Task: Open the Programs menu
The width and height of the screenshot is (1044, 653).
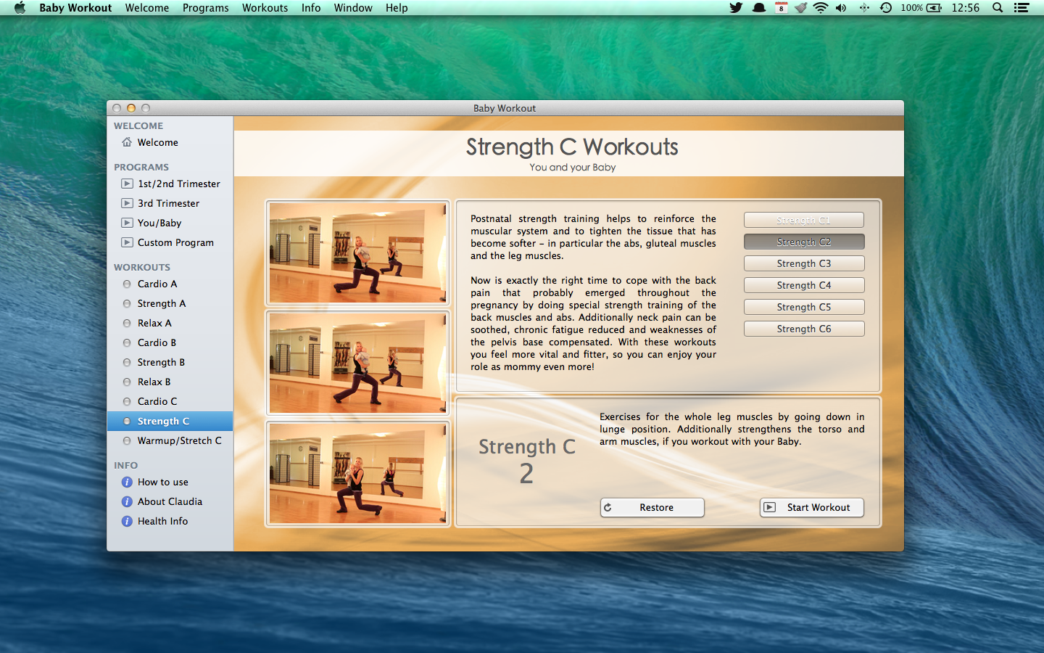Action: pyautogui.click(x=206, y=8)
